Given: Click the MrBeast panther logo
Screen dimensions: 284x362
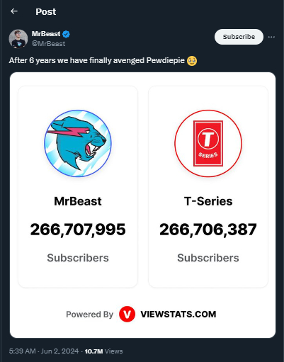Looking at the screenshot, I should (78, 143).
